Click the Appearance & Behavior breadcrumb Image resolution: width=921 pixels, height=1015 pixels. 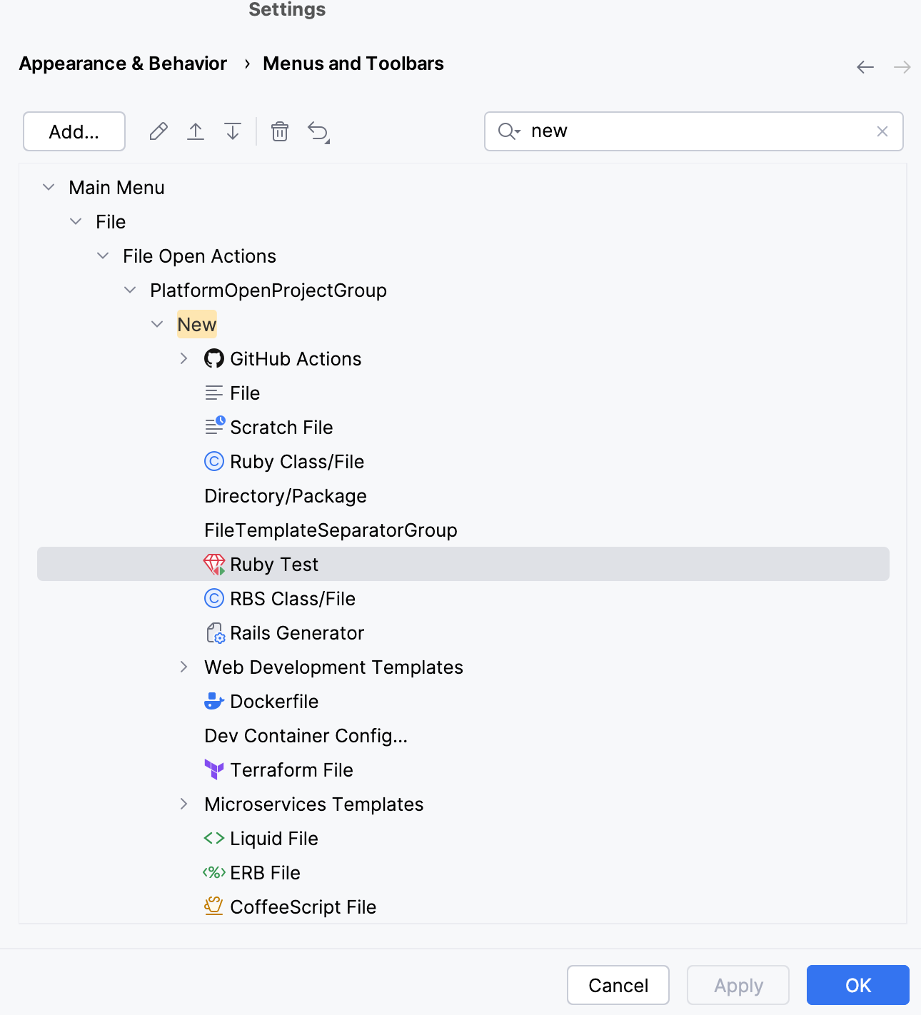pyautogui.click(x=122, y=64)
